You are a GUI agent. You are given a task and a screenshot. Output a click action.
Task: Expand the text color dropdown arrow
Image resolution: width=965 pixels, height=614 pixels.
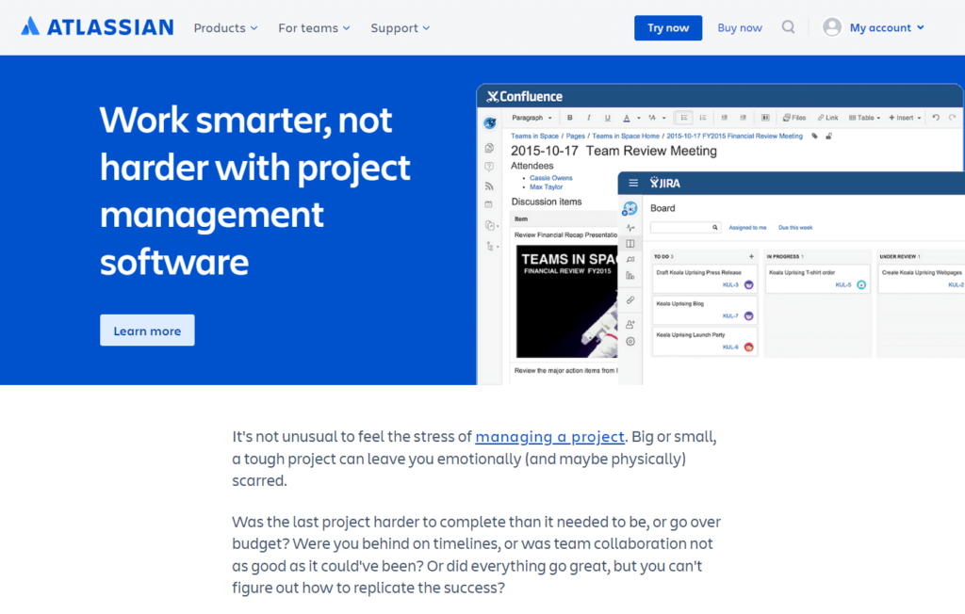[638, 118]
